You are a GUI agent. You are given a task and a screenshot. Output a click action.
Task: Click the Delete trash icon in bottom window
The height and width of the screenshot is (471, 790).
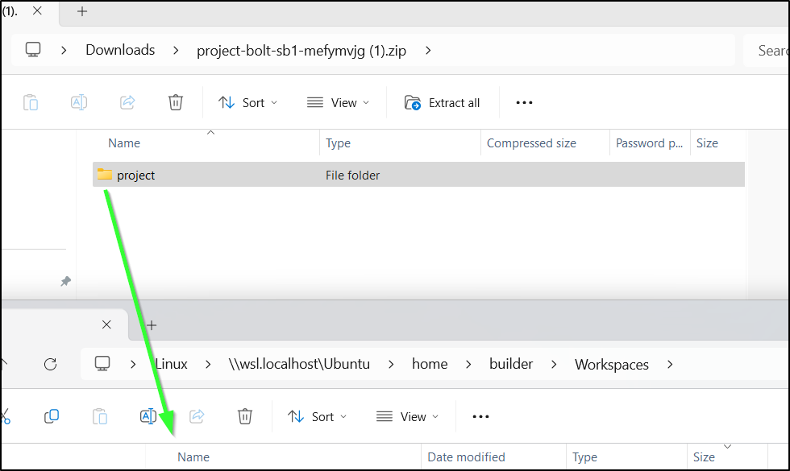pos(245,417)
